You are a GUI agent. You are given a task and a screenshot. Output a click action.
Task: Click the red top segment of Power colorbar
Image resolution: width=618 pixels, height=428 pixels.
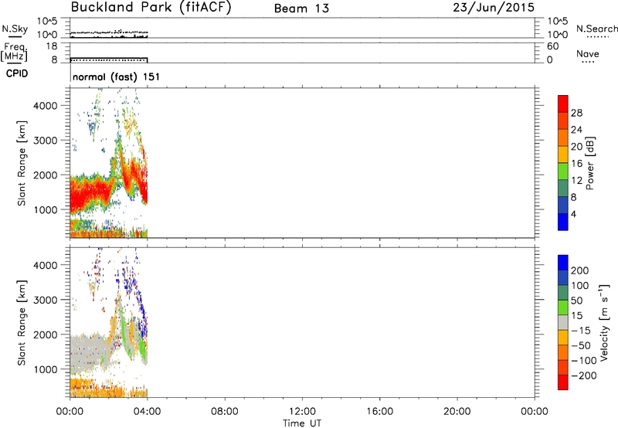coord(563,104)
